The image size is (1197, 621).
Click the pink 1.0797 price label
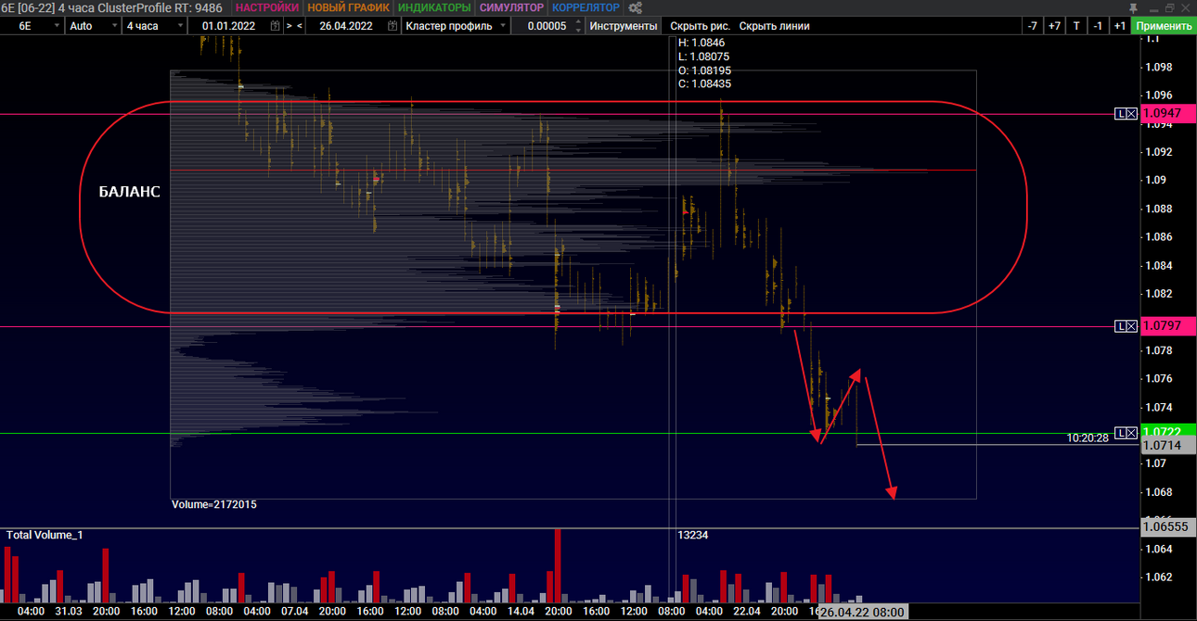coord(1168,326)
